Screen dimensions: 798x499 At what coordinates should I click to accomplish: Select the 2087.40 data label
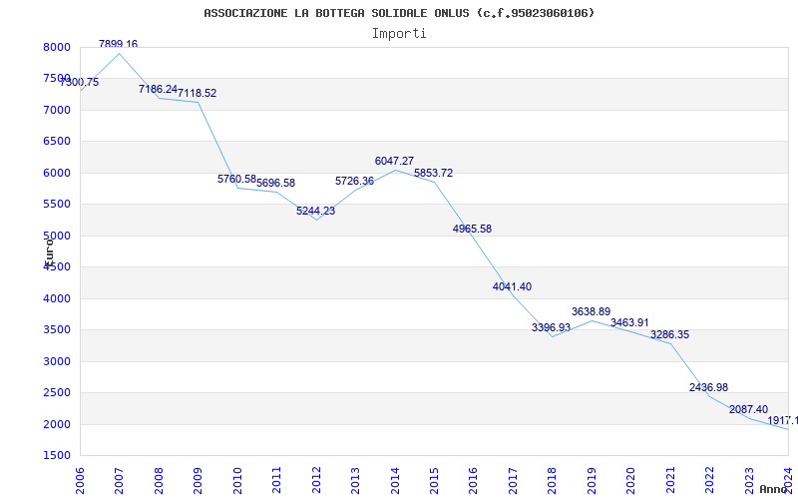[x=749, y=410]
